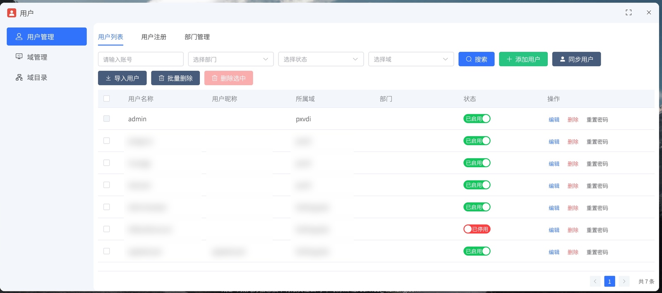
Task: Click the trash icon on 删除选中
Action: (x=215, y=78)
